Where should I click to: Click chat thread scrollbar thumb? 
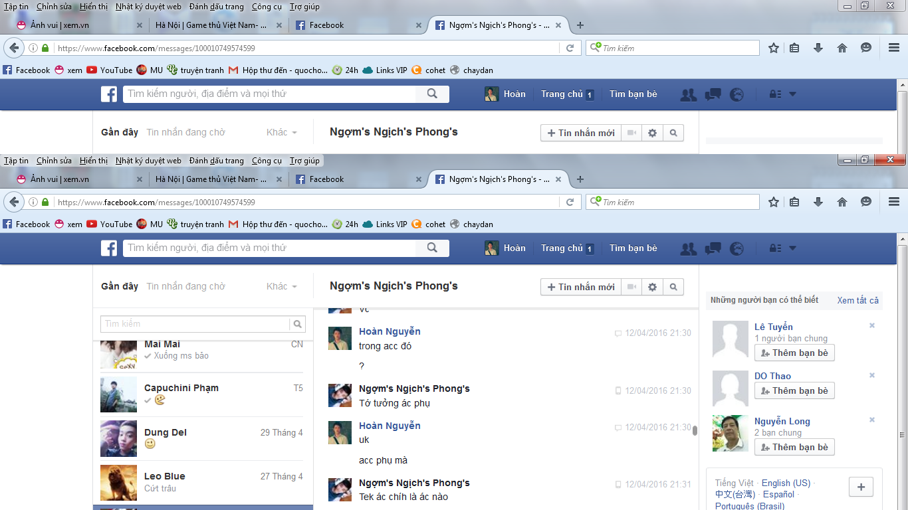click(x=695, y=430)
